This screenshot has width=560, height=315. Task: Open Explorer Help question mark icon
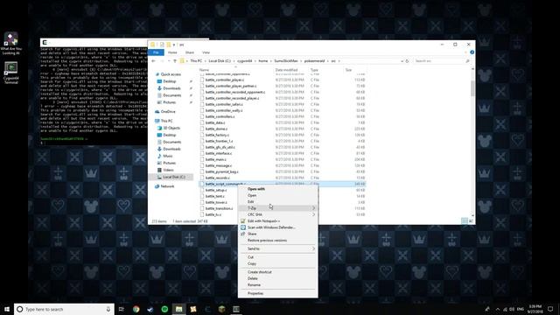[x=472, y=52]
